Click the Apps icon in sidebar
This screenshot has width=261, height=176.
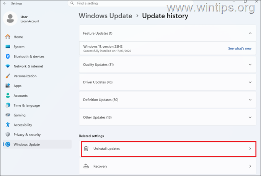(x=8, y=86)
